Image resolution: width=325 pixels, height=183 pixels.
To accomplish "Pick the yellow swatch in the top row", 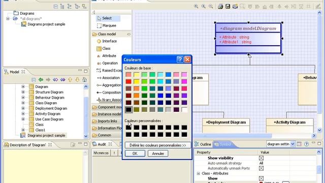I will pos(137,75).
